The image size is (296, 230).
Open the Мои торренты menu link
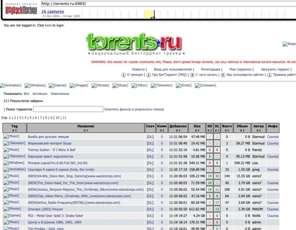tap(240, 69)
